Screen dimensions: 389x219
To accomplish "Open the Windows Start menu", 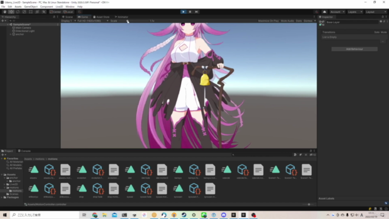I will (x=5, y=215).
